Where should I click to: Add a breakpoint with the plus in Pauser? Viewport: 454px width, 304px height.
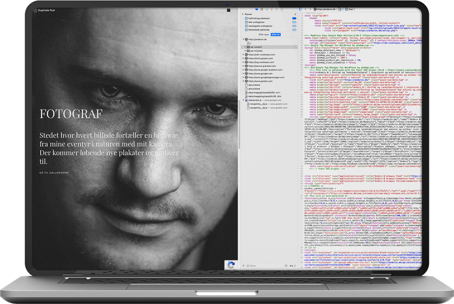(295, 14)
